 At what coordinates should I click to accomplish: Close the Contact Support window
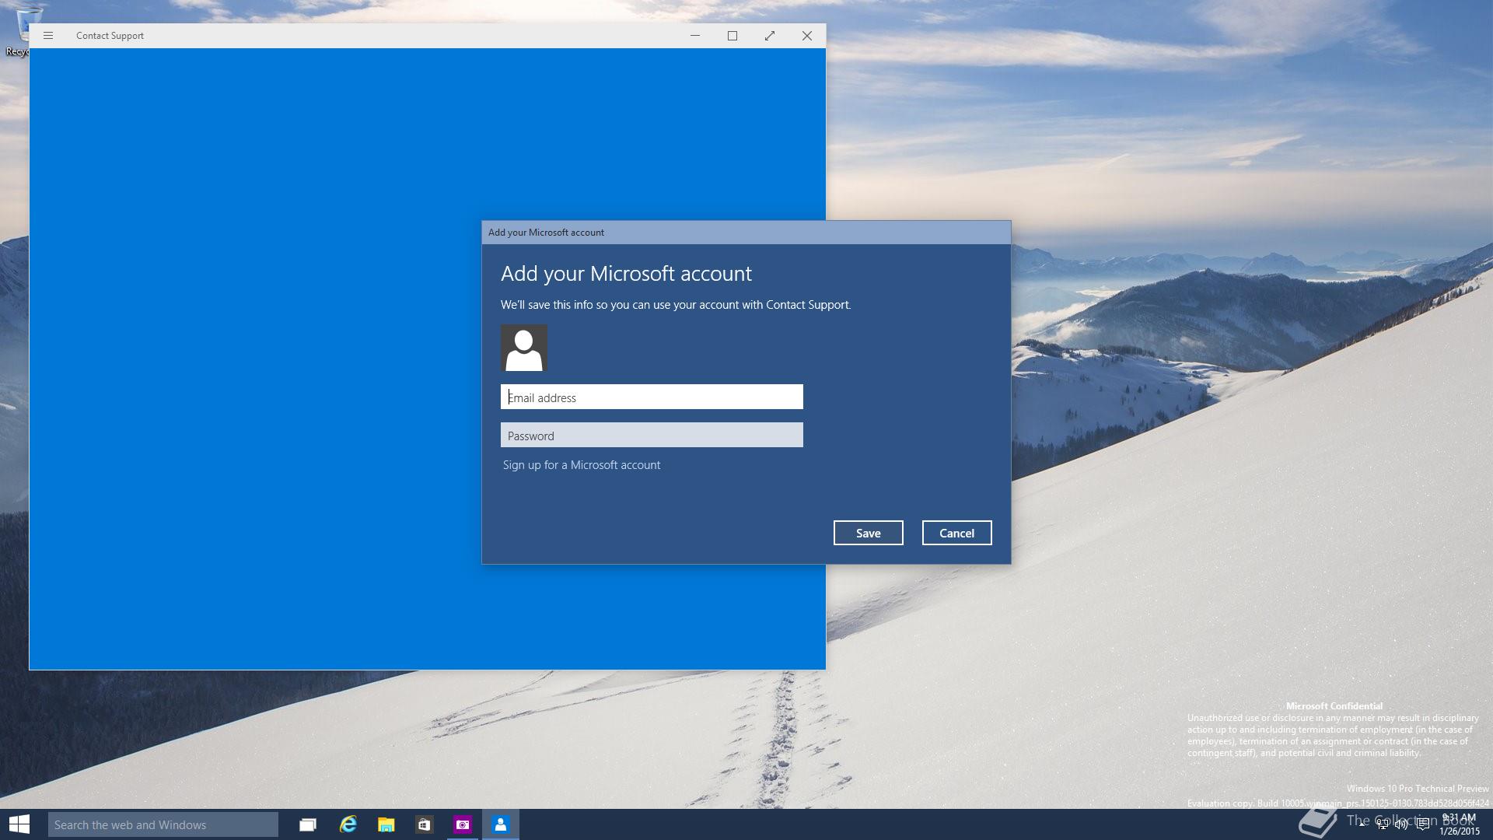click(807, 36)
